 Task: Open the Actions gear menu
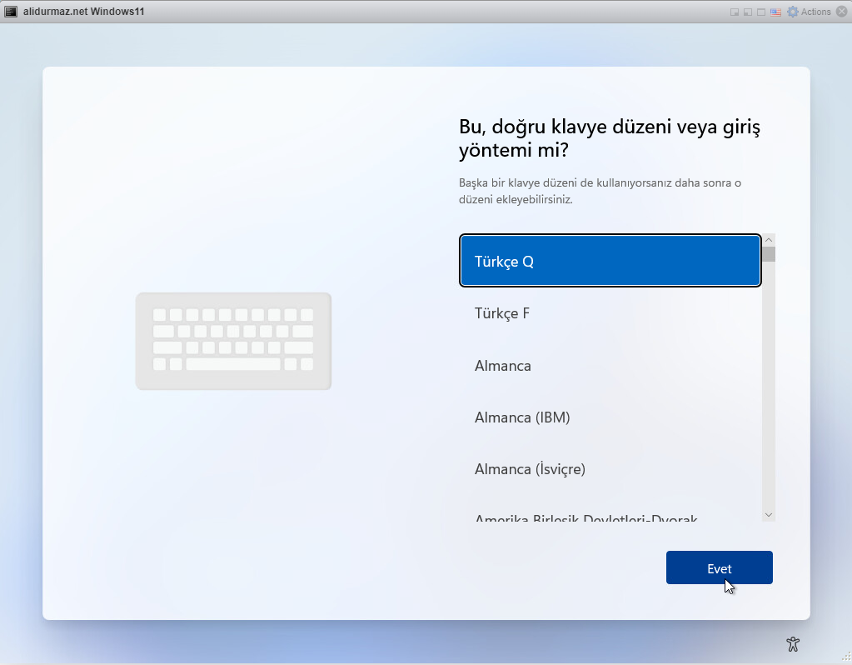[809, 12]
